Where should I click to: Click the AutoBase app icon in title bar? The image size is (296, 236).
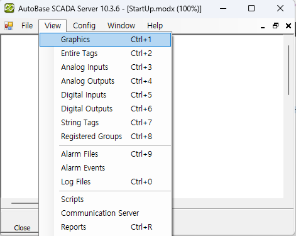coord(9,8)
